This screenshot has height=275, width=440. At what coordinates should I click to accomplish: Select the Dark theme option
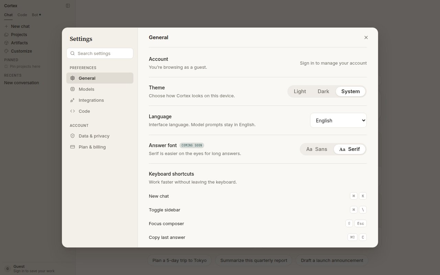323,91
